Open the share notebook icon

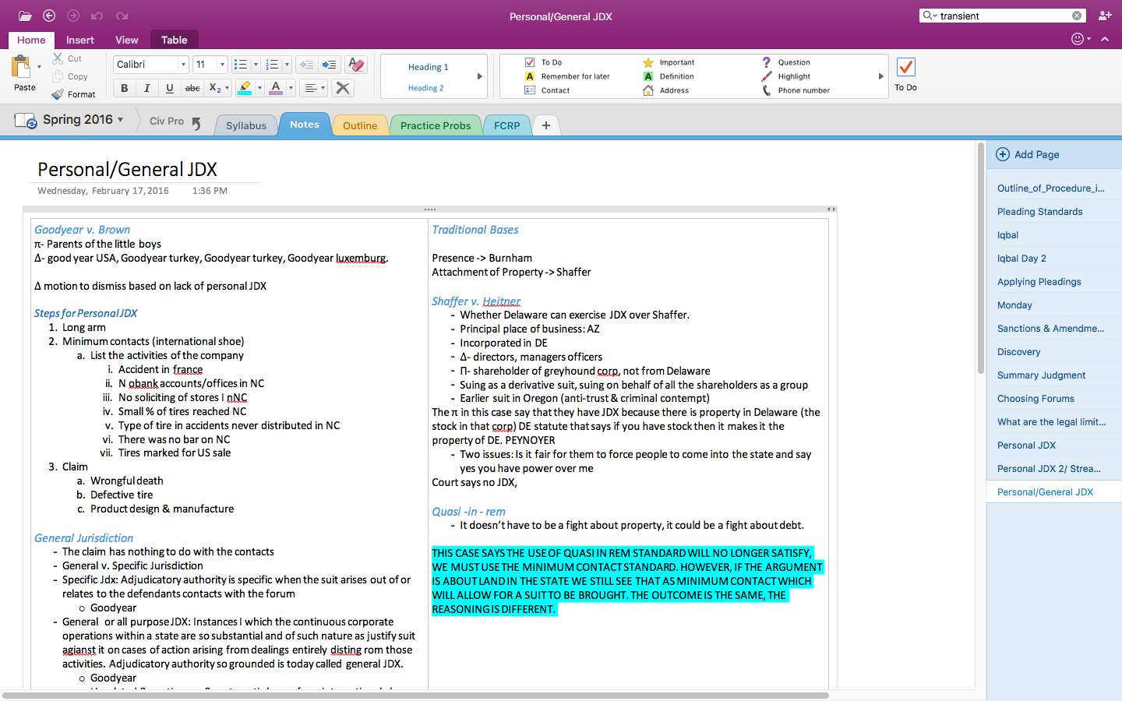coord(1104,16)
